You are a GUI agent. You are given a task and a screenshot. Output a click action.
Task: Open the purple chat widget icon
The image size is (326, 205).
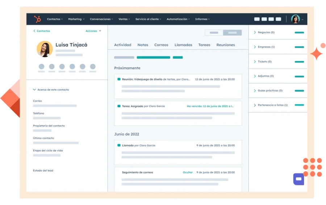tap(298, 179)
